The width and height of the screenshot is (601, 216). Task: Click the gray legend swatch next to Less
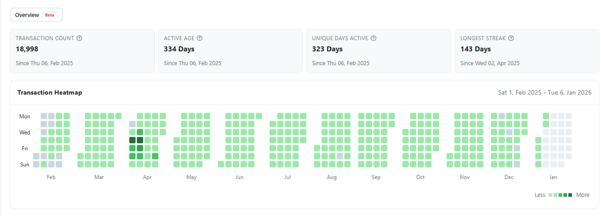point(550,195)
